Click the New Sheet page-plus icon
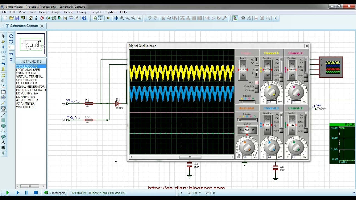Screen dimensions: 356x200 [256, 18]
